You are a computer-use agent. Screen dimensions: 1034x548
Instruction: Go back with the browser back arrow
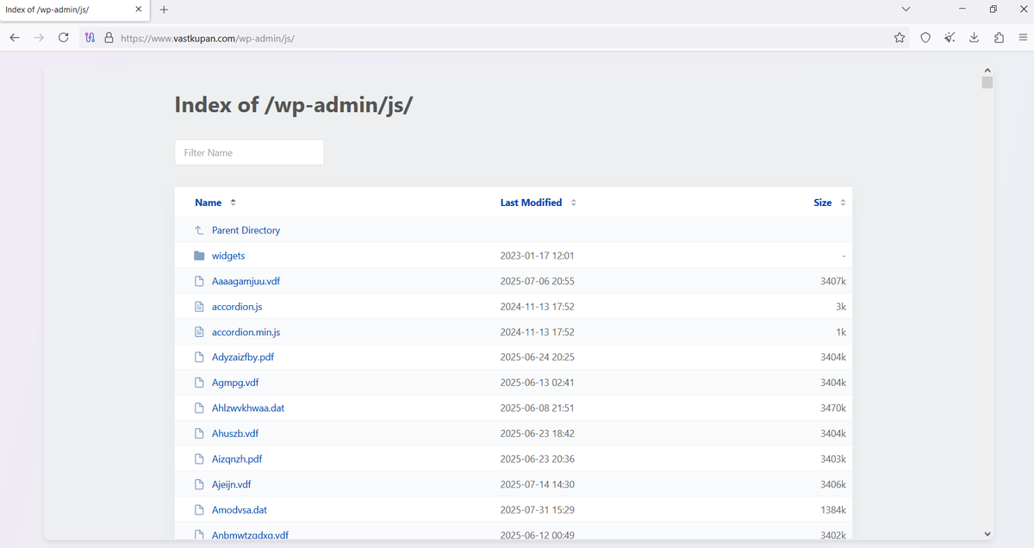[x=15, y=38]
